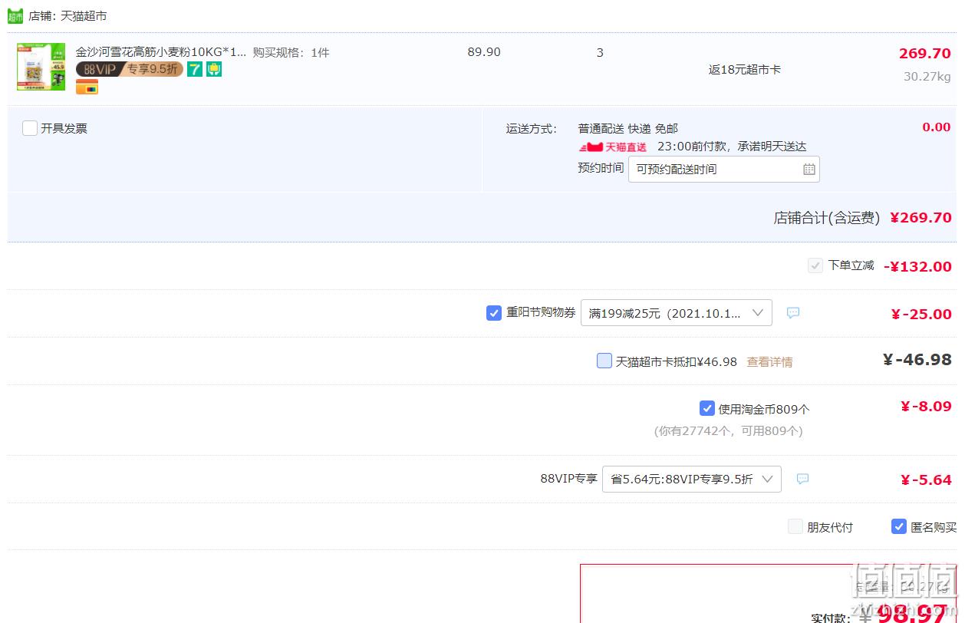Click the 普通配送 快递 免邮 shipping text

(628, 128)
